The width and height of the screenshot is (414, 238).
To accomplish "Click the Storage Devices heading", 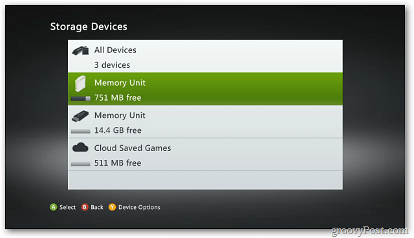I will coord(89,27).
